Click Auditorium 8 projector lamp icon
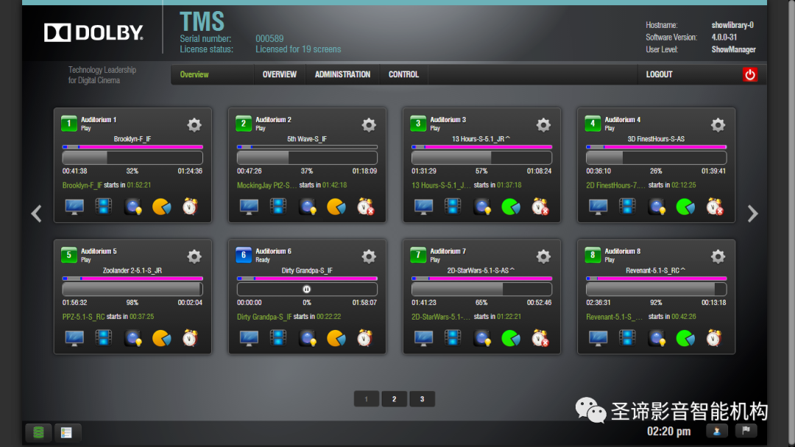The width and height of the screenshot is (795, 447). pyautogui.click(x=657, y=338)
